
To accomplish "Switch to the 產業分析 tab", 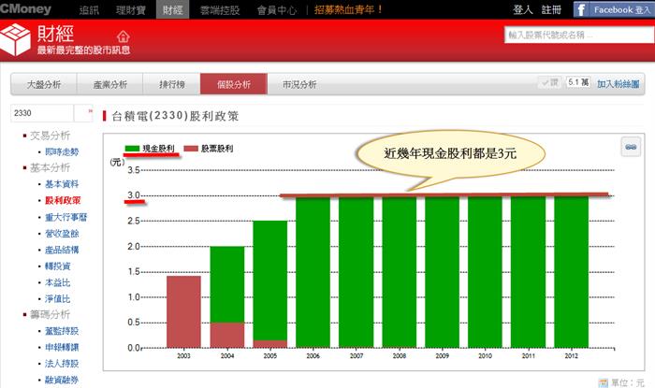I will (x=109, y=84).
